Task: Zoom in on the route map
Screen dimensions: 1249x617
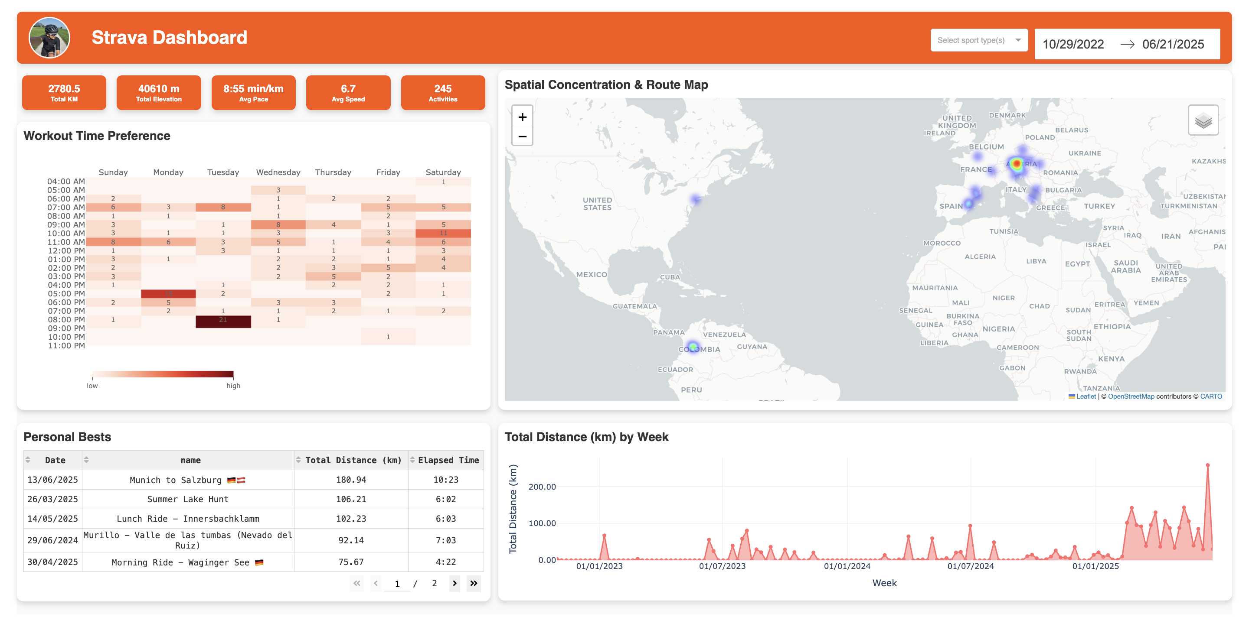Action: tap(522, 117)
